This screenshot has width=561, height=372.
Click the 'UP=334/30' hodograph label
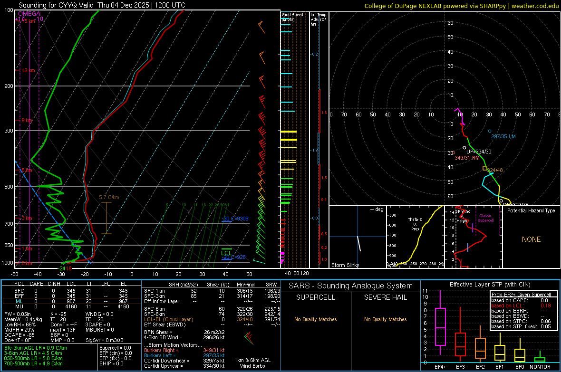tap(479, 152)
